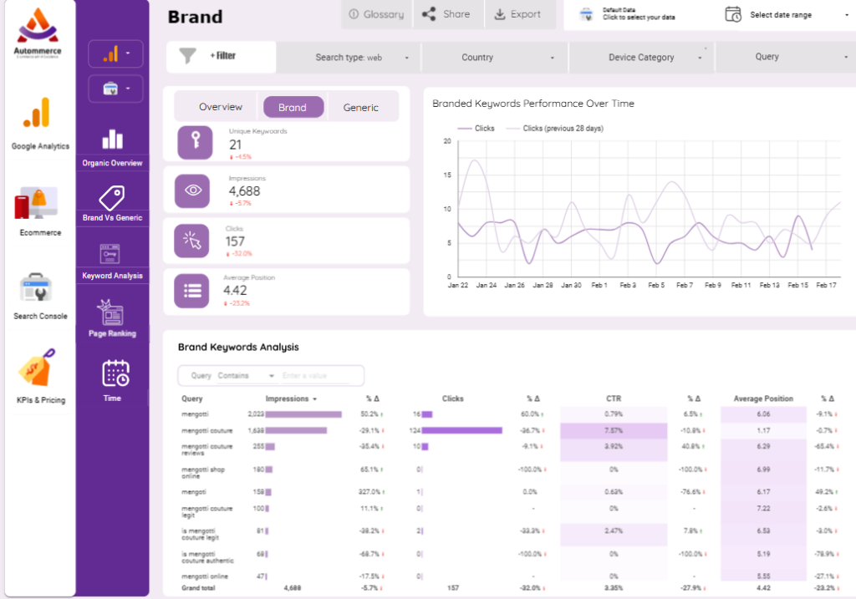Click the Unique Keywords key icon
Screen dimensions: 856x599
point(195,142)
